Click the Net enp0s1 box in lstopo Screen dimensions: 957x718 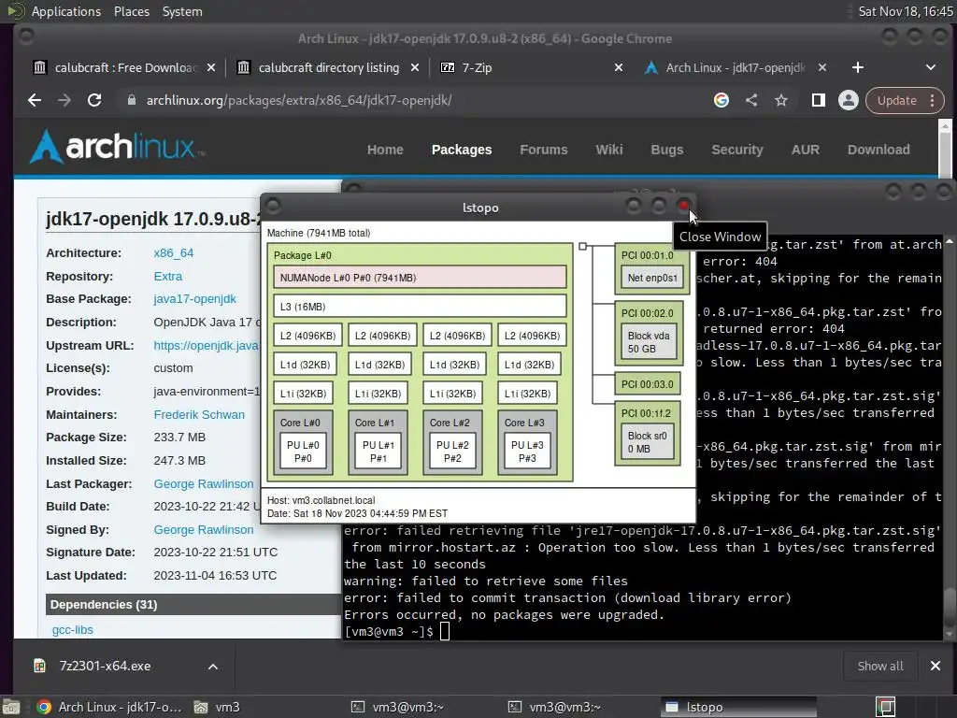(651, 278)
